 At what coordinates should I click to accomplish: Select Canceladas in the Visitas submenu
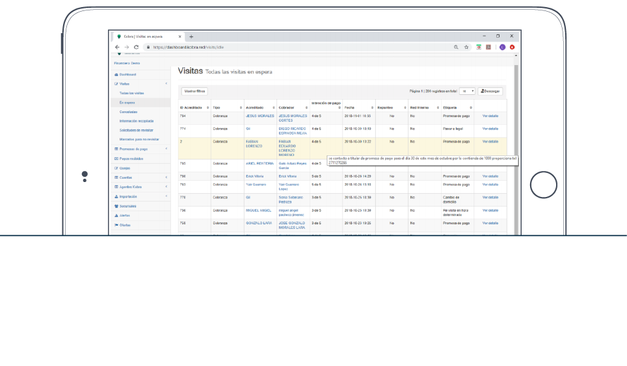pyautogui.click(x=128, y=112)
